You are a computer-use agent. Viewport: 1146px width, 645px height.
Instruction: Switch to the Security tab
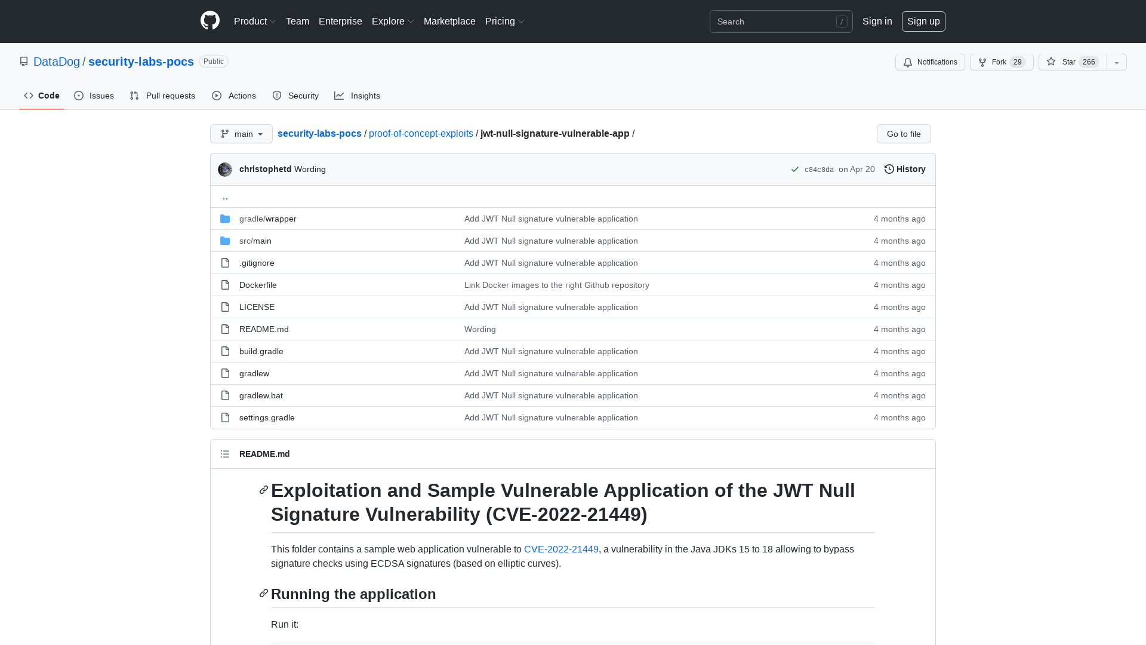[295, 96]
